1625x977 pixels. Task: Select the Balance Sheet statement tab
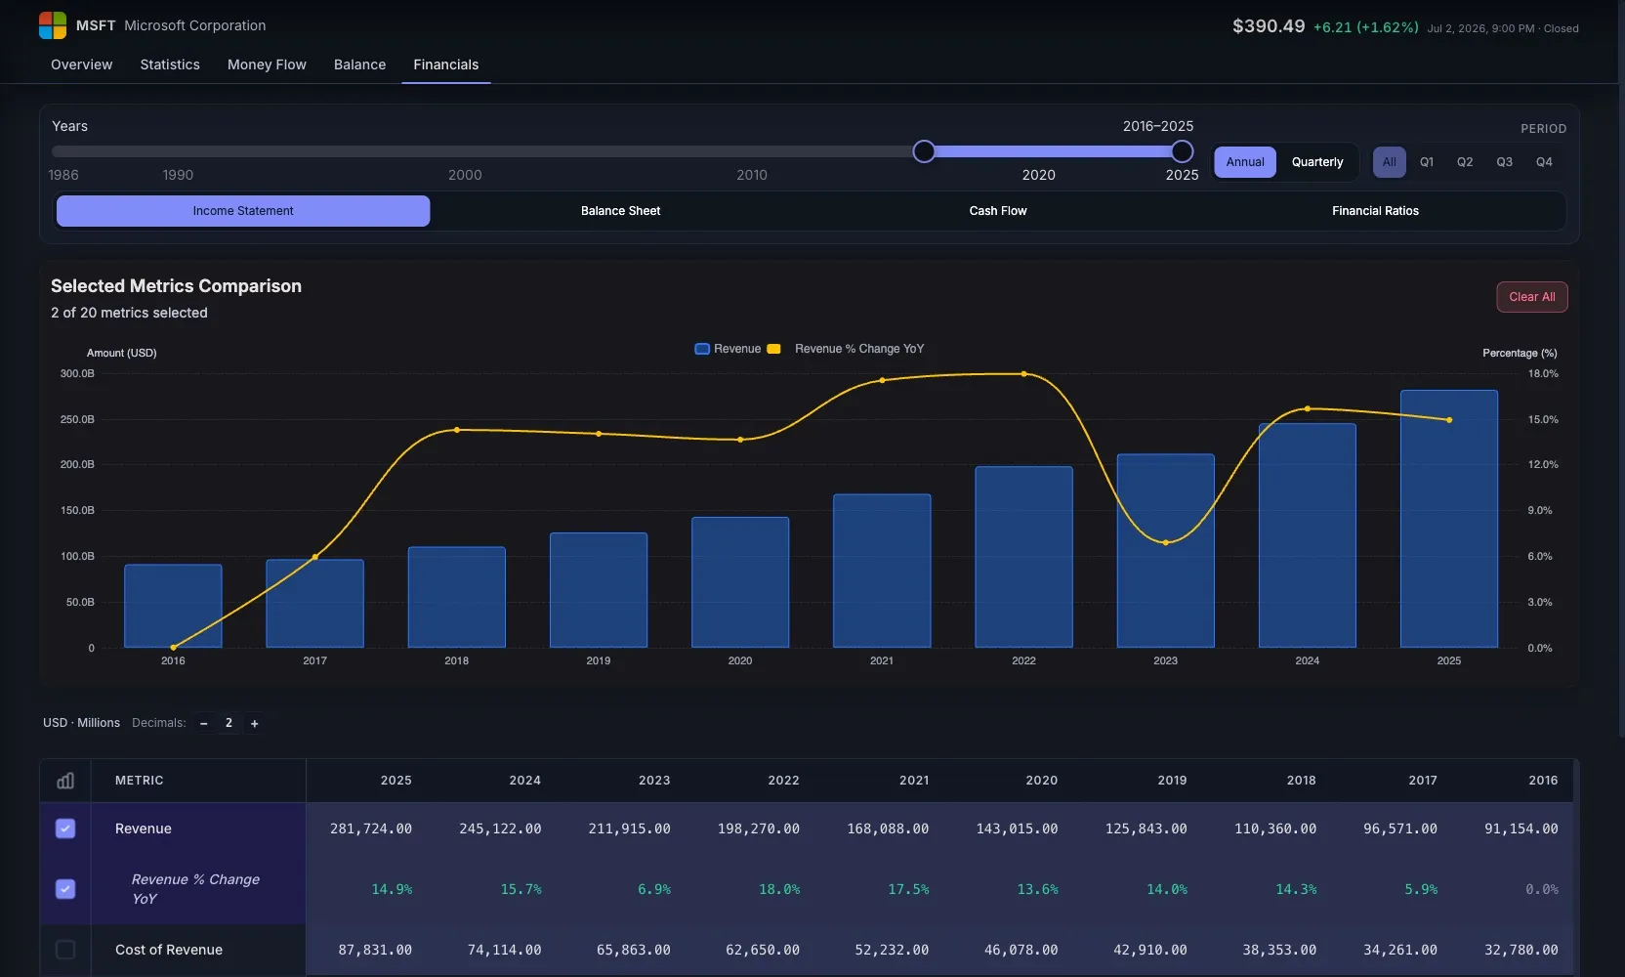pos(621,211)
